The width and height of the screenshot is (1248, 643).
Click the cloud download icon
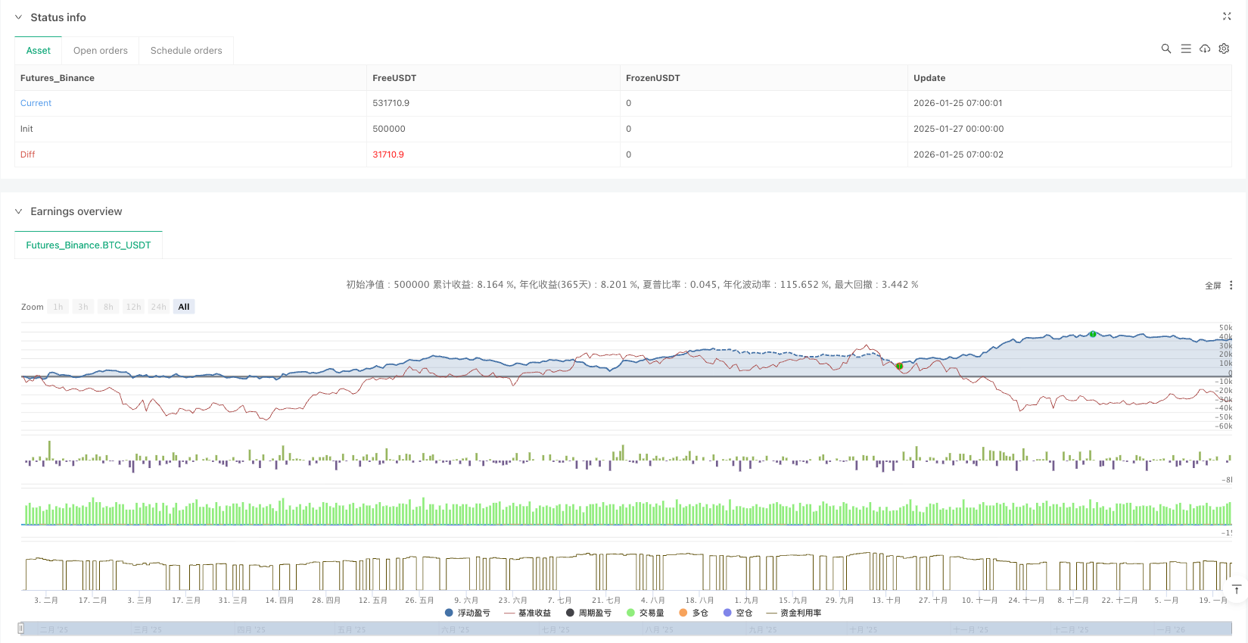click(1205, 48)
